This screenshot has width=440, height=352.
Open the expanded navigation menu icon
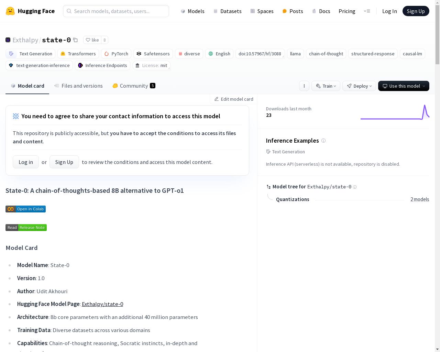click(x=367, y=11)
